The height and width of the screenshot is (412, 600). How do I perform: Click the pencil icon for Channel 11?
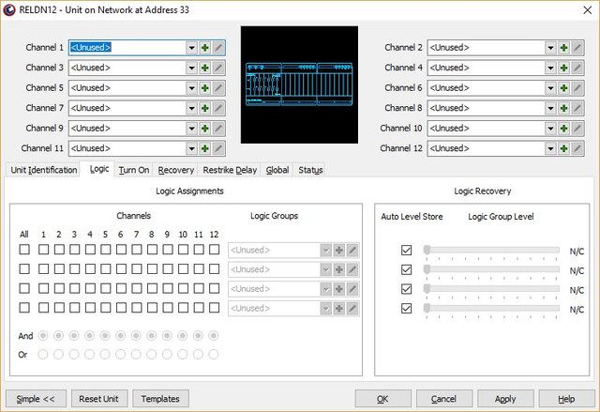point(218,148)
